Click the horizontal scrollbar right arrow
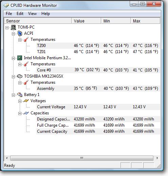The height and width of the screenshot is (176, 168). point(157,158)
